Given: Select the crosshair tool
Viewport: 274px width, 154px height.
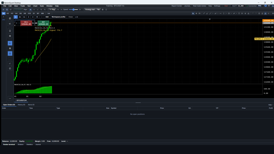Looking at the screenshot, I should pyautogui.click(x=196, y=13).
